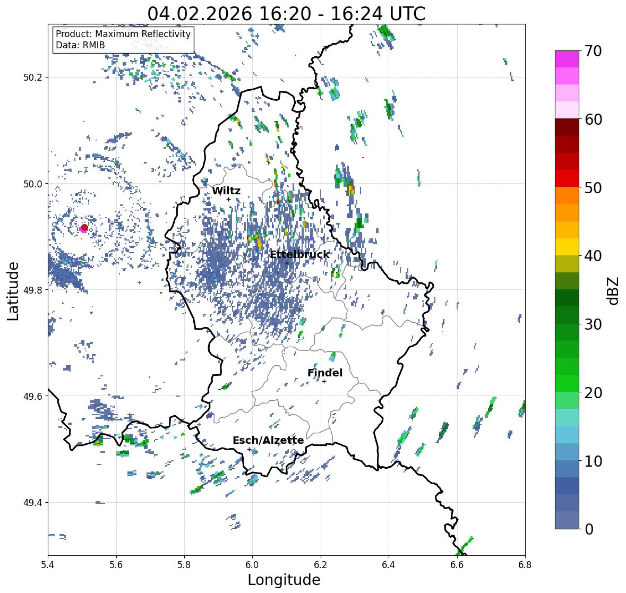Viewport: 626px width, 593px height.
Task: Click the light green 20 dBZ colorbar segment
Action: point(567,401)
